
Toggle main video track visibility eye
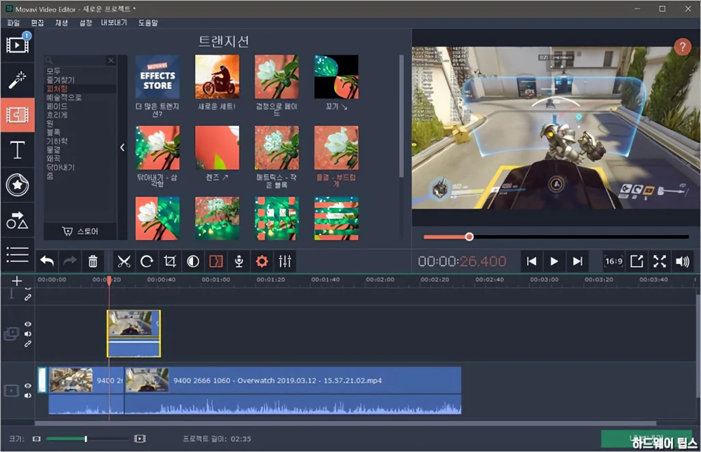pos(27,386)
